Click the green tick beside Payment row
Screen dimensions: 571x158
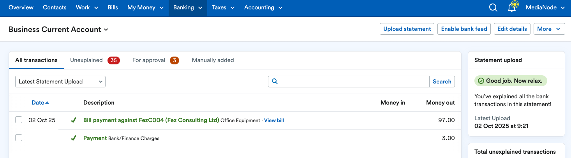coord(74,138)
